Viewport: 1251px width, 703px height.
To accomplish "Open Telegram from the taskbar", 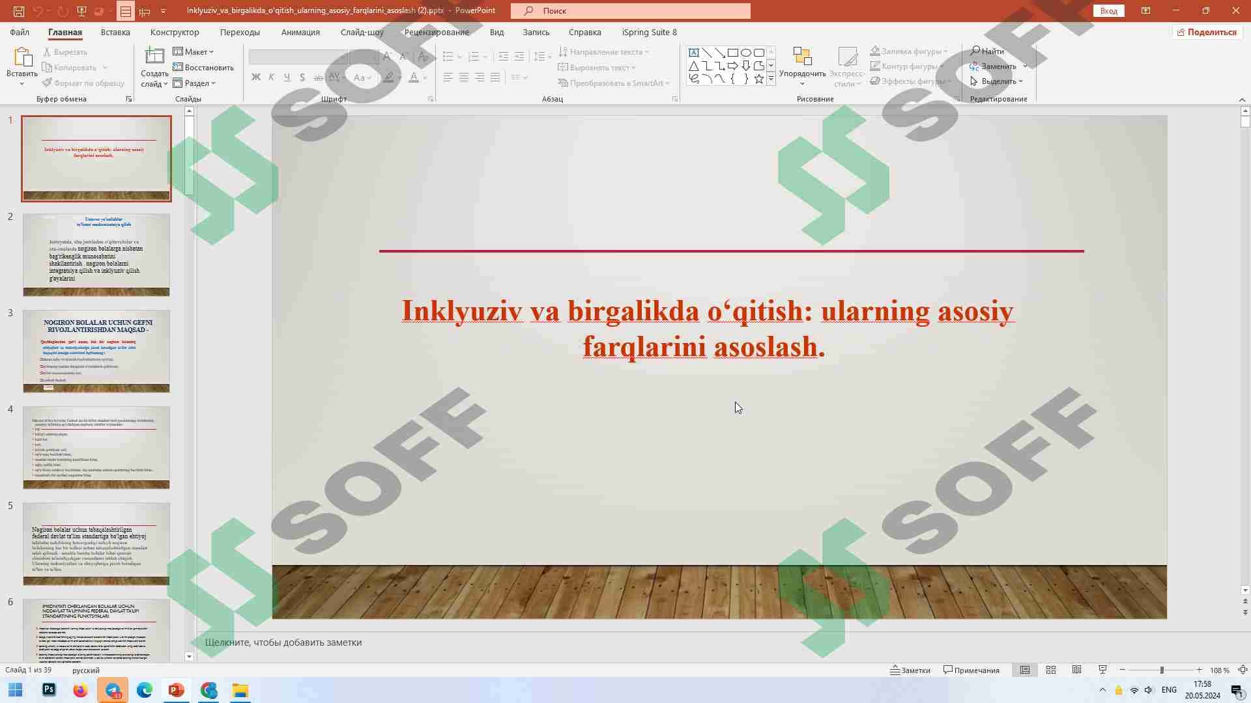I will [x=113, y=690].
